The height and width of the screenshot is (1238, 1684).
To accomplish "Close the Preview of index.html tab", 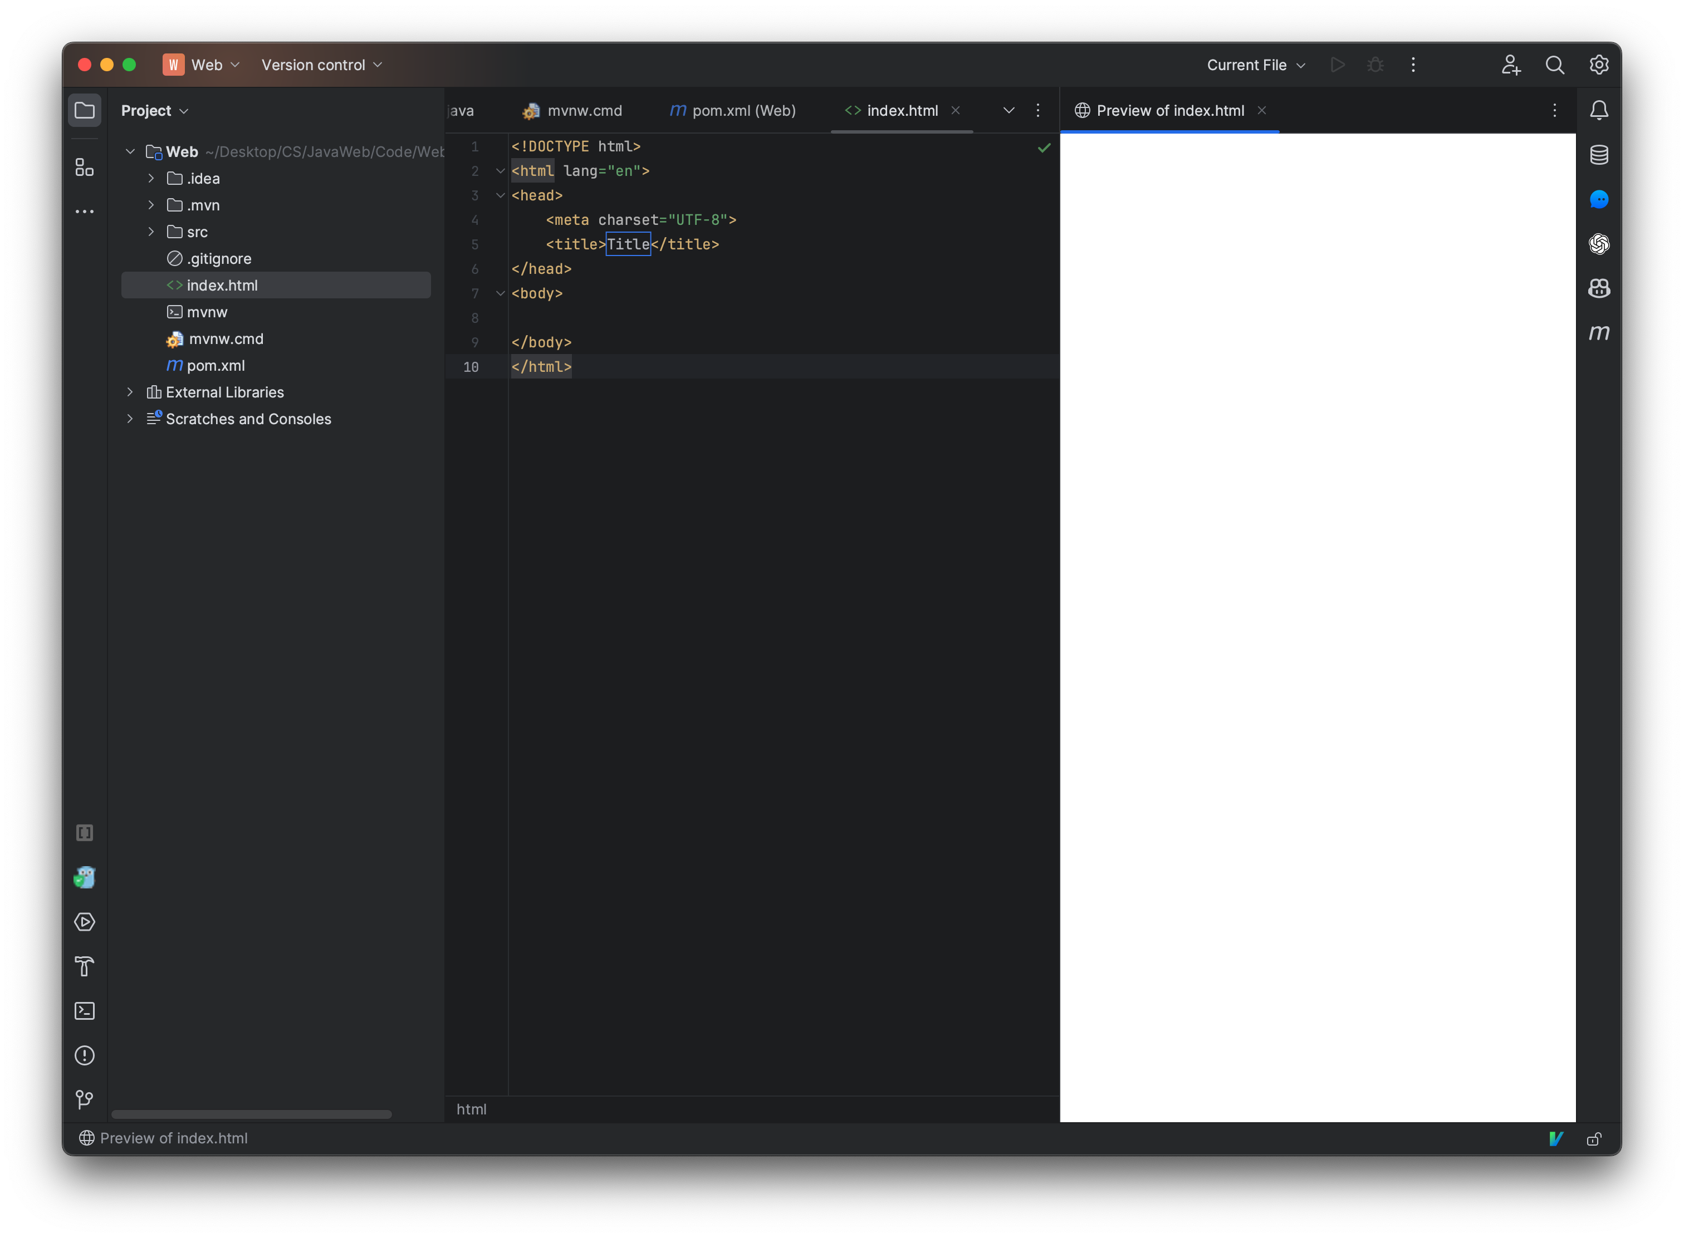I will coord(1262,111).
